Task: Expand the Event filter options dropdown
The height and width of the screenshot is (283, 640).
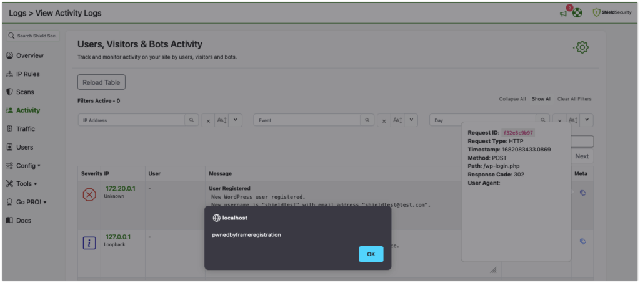Action: pos(411,120)
